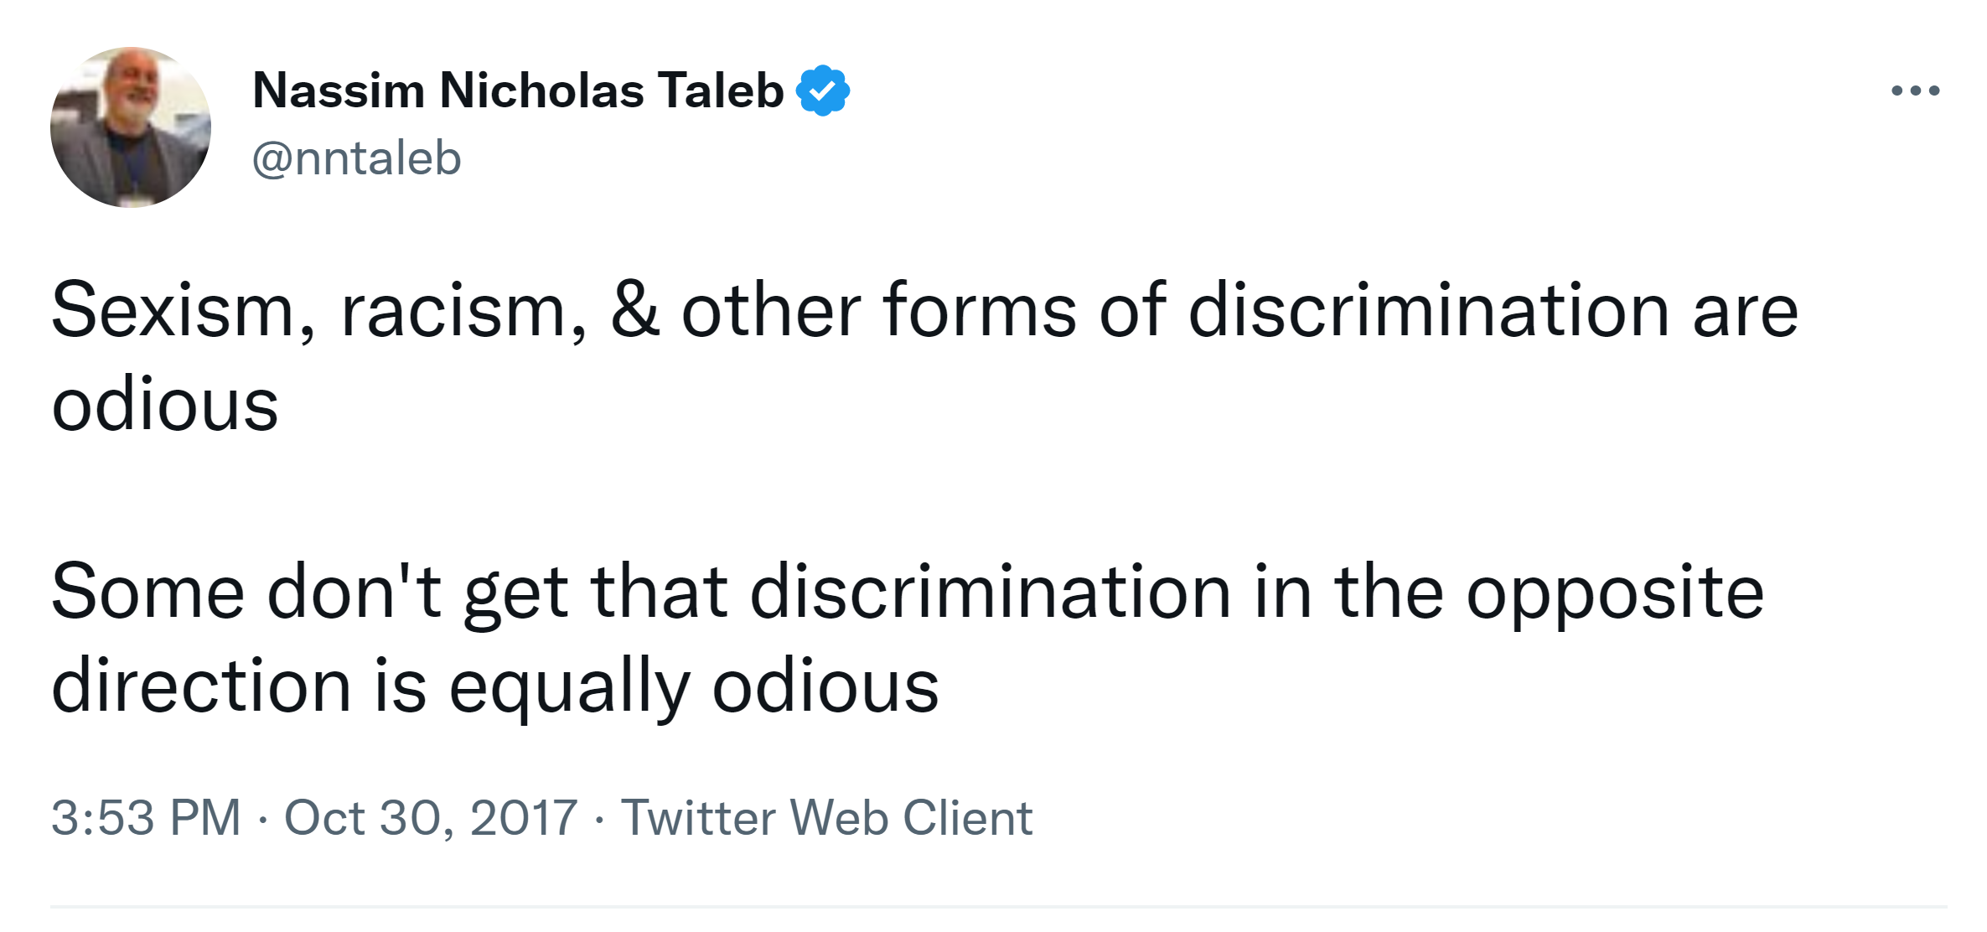Click the phrase 'equally odious'
1987x932 pixels.
pos(694,686)
